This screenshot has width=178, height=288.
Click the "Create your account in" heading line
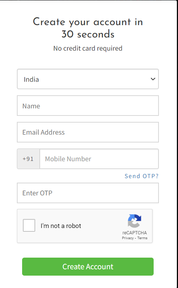coord(88,22)
